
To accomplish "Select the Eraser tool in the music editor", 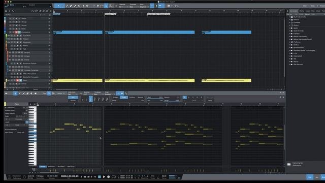I will coord(27,94).
